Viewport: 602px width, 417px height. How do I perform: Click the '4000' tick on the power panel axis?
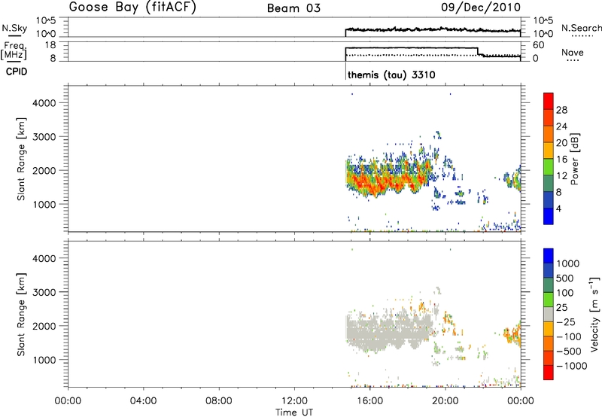pos(44,103)
